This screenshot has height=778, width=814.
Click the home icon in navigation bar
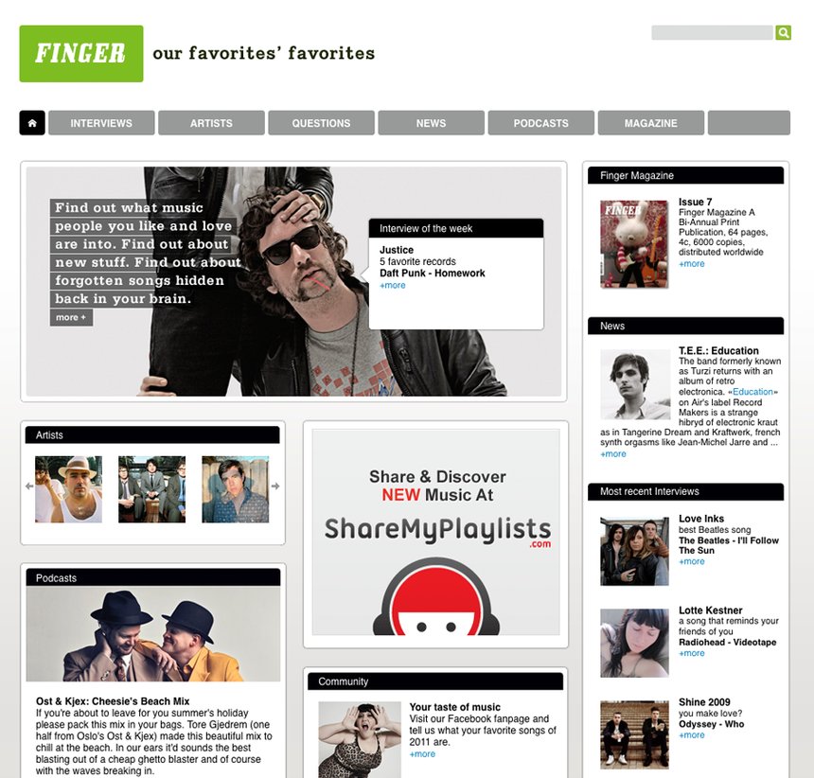(x=32, y=123)
